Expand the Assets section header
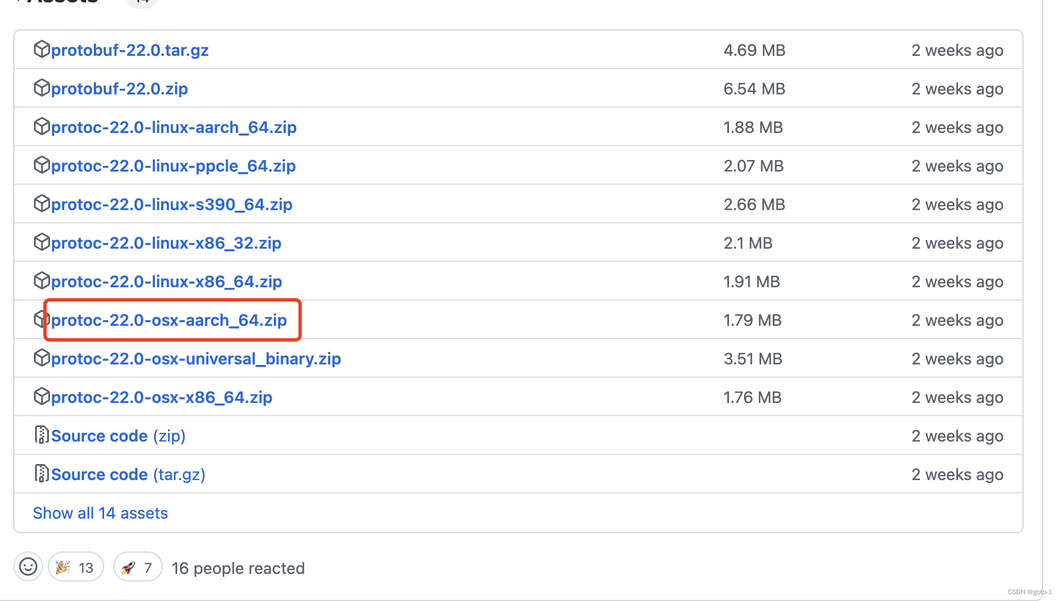Viewport: 1061px width, 601px height. 58,3
